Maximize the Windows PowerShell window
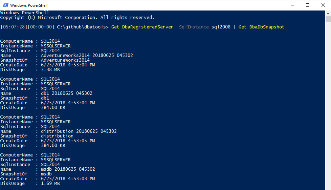Image resolution: width=331 pixels, height=190 pixels. (x=308, y=5)
